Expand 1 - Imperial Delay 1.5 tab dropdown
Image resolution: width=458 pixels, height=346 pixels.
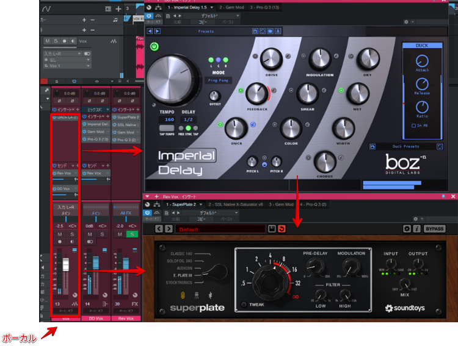pos(211,7)
